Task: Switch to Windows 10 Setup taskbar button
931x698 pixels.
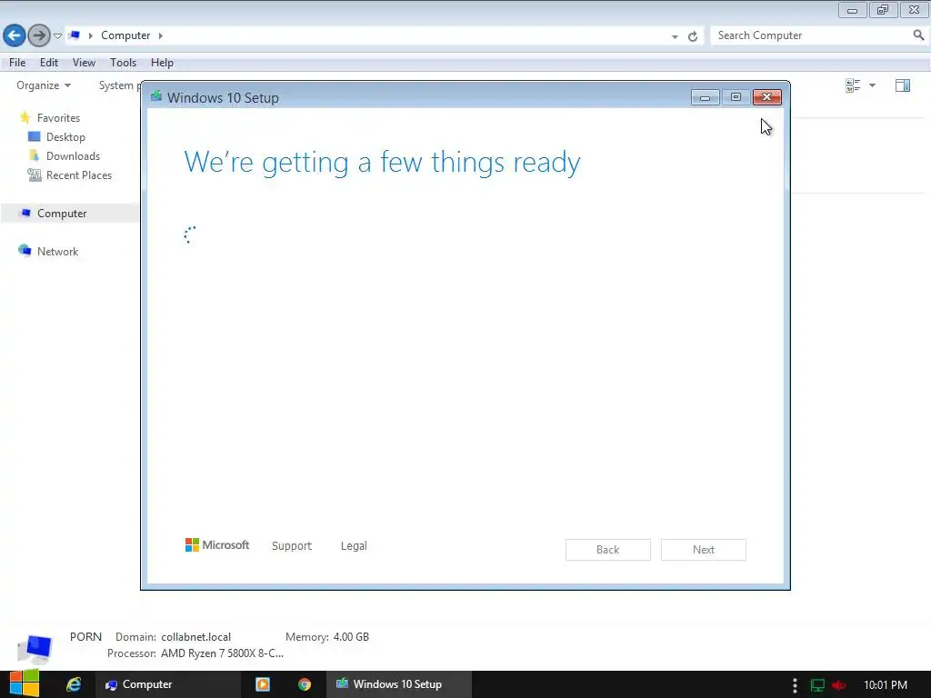Action: click(399, 684)
